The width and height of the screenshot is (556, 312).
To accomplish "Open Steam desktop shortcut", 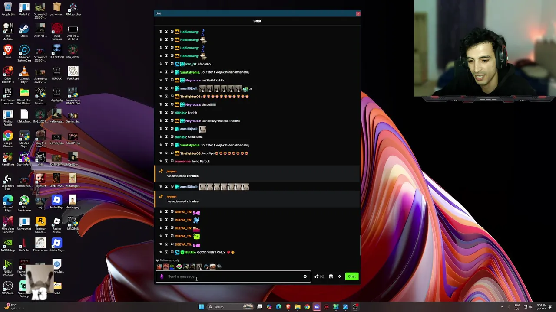I will (24, 30).
